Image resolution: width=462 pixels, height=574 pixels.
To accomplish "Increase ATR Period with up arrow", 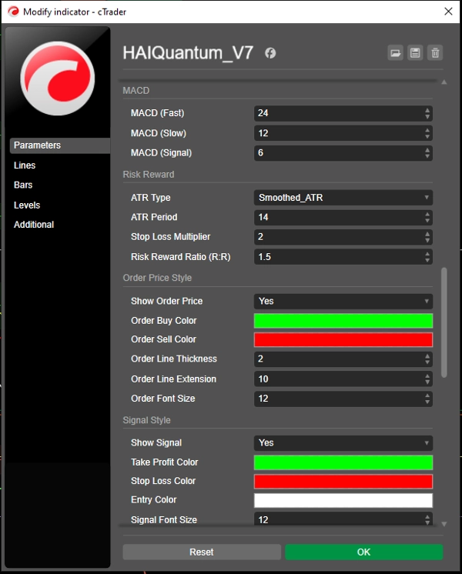I will point(427,214).
